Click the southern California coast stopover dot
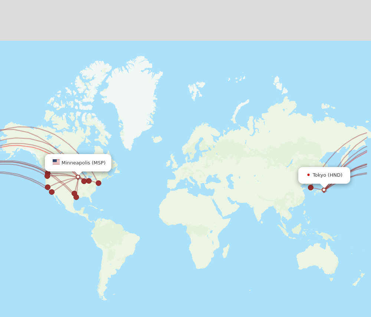371x317 pixels. coord(52,192)
